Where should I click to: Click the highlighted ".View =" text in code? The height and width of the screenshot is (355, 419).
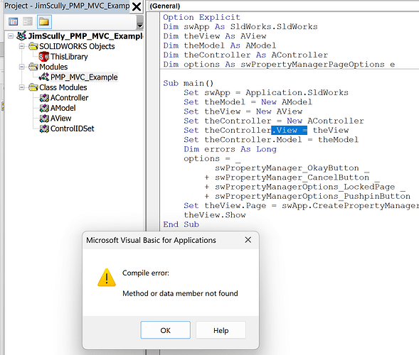(x=289, y=130)
